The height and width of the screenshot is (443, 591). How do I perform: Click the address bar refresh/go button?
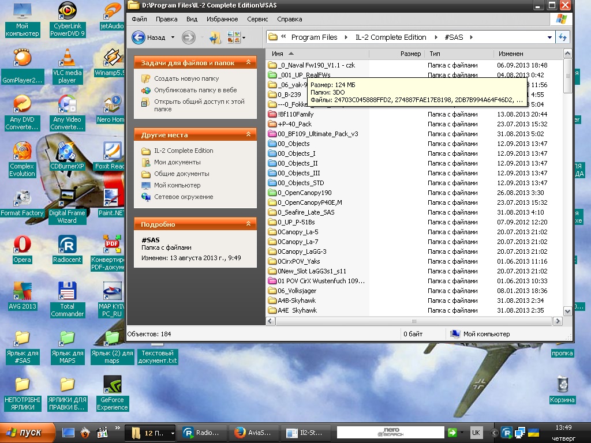pyautogui.click(x=563, y=37)
